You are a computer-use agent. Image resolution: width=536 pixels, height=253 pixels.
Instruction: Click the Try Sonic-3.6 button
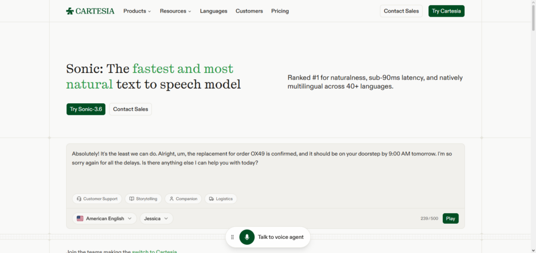[86, 110]
